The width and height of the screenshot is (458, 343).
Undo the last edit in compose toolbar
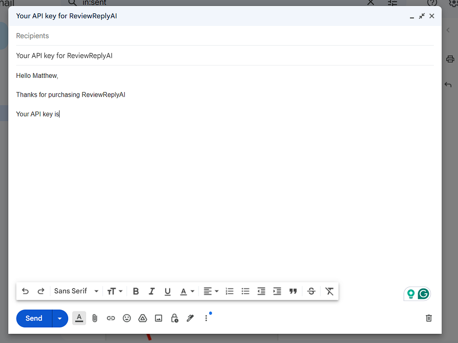[x=25, y=291]
